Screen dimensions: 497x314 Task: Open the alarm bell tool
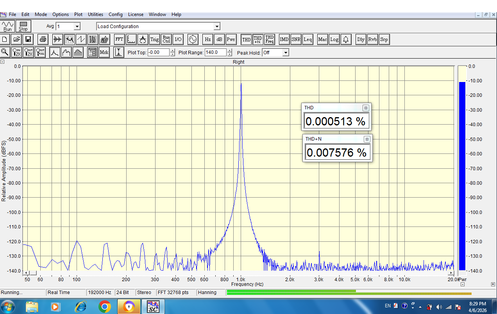coord(346,39)
